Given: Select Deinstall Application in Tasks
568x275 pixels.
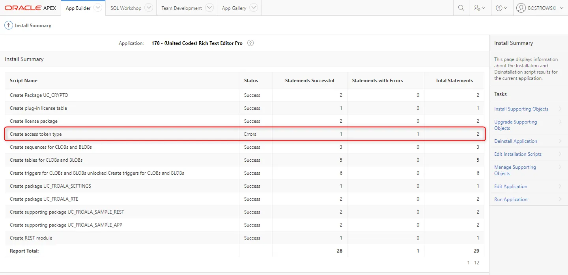Looking at the screenshot, I should (x=516, y=141).
